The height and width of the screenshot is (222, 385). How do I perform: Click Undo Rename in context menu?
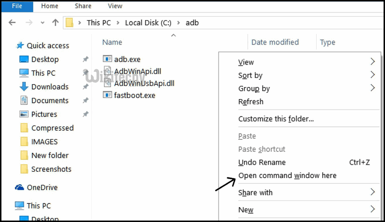pos(262,162)
